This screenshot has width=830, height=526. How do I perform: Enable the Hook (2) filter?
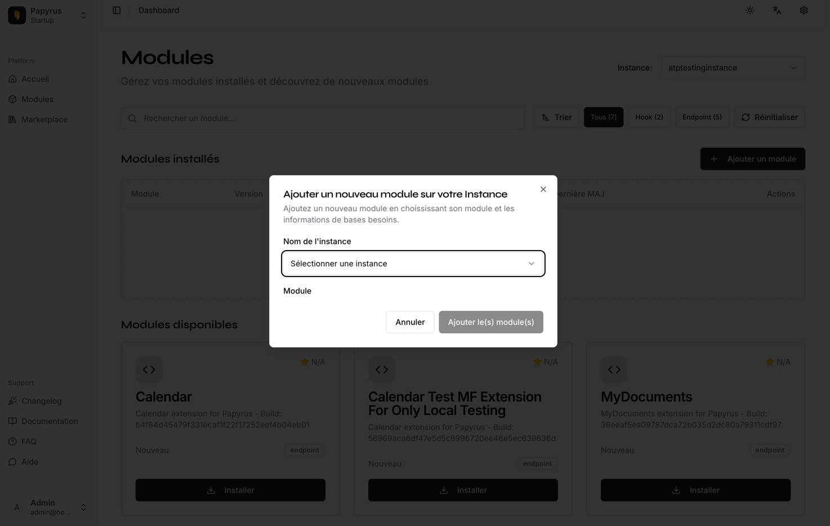pos(649,117)
